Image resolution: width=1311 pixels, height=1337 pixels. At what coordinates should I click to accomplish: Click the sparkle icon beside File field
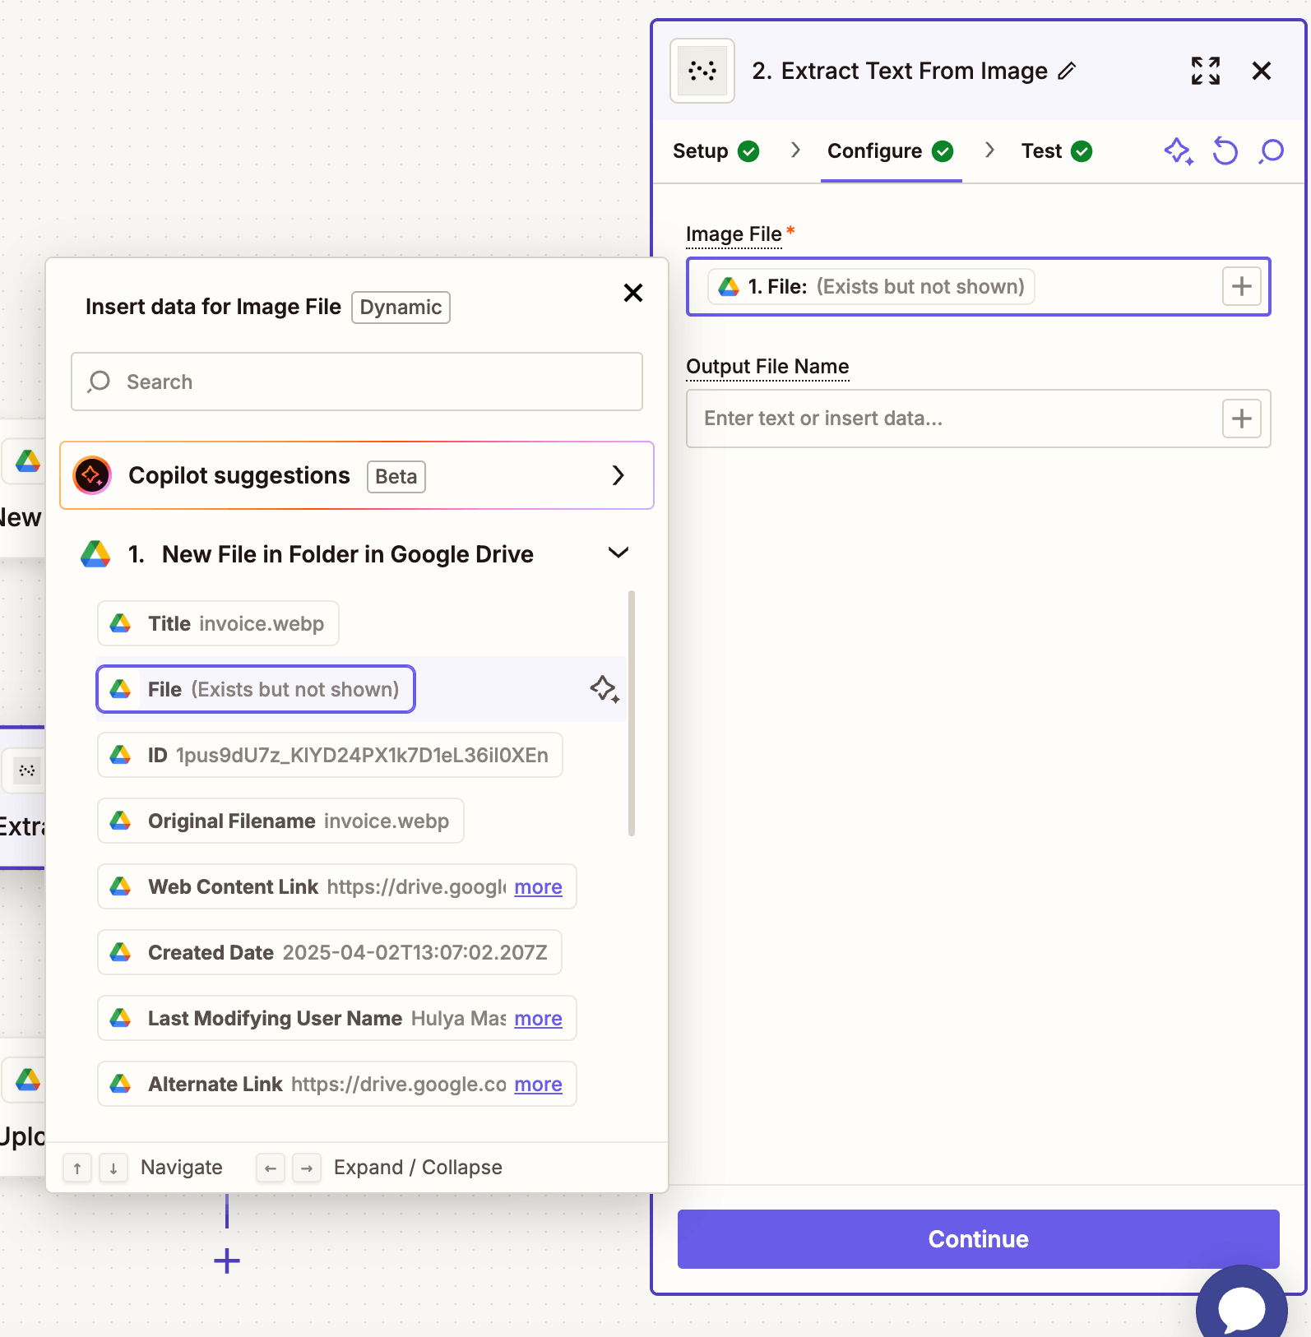[x=605, y=689]
